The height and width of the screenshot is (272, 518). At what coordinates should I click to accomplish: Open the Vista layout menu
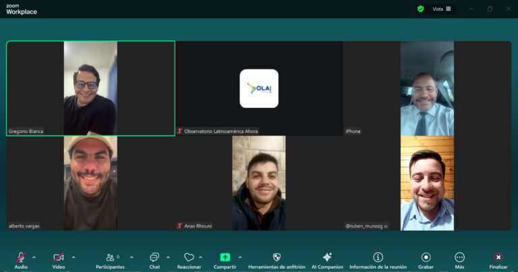click(442, 9)
